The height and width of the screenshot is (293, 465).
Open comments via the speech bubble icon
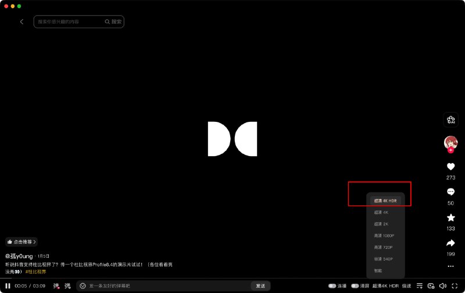[451, 192]
